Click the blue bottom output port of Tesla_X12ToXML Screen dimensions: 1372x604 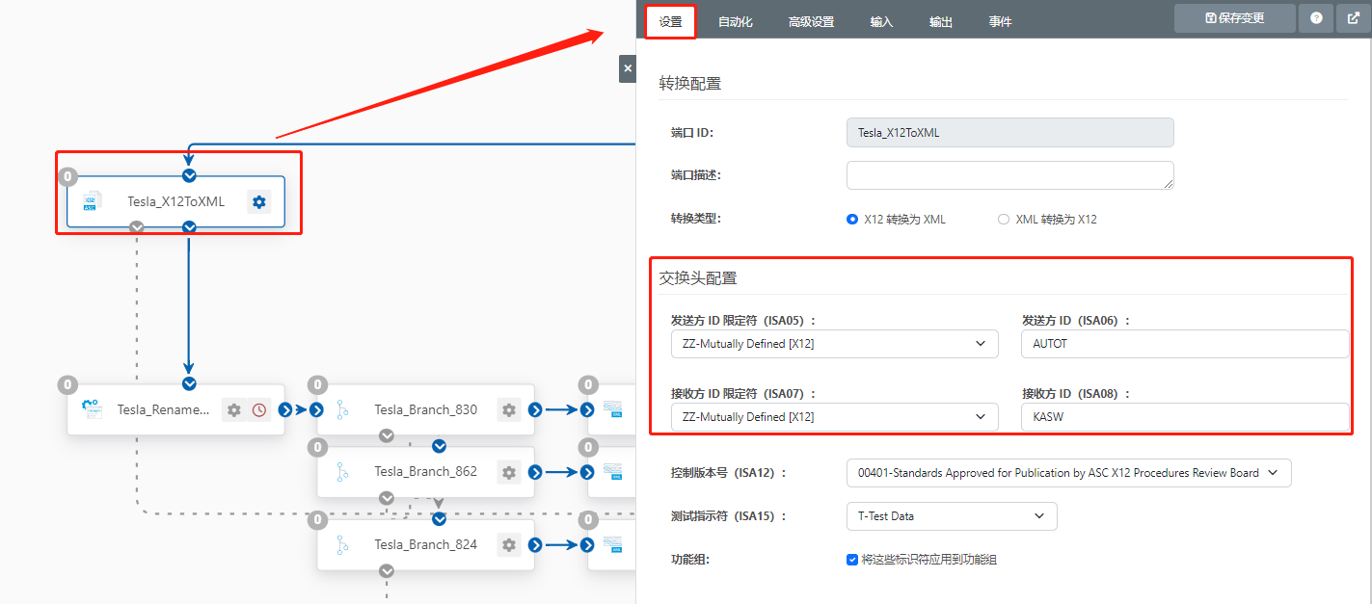point(189,227)
